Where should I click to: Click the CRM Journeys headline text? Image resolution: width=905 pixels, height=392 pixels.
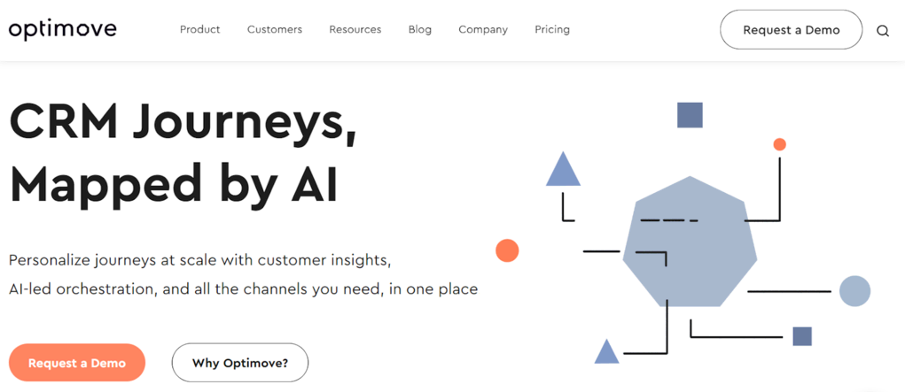click(182, 124)
